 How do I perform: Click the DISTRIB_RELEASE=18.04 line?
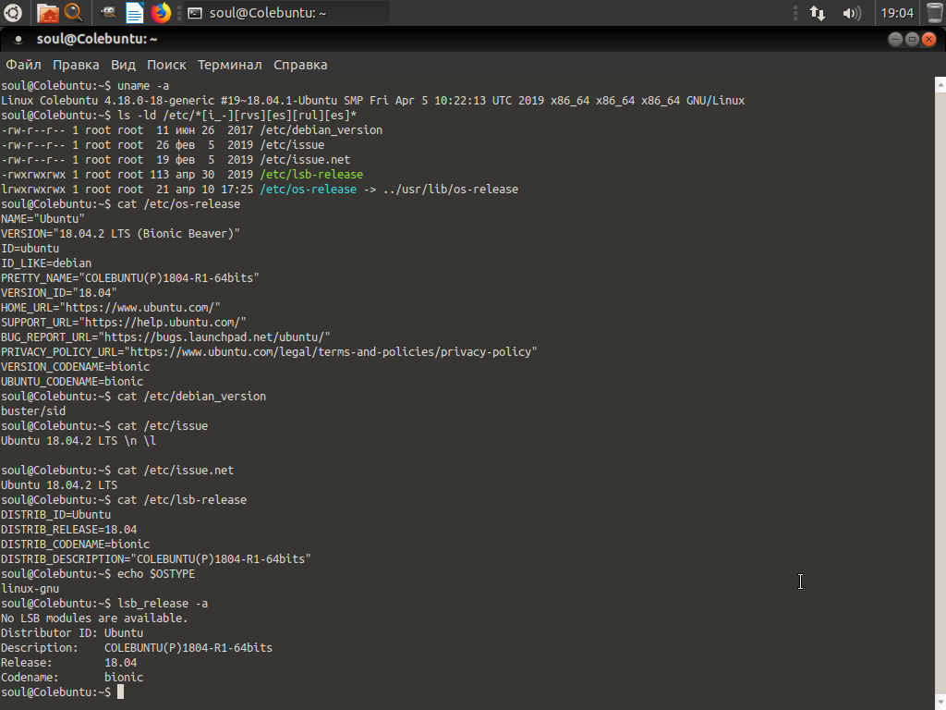(68, 530)
